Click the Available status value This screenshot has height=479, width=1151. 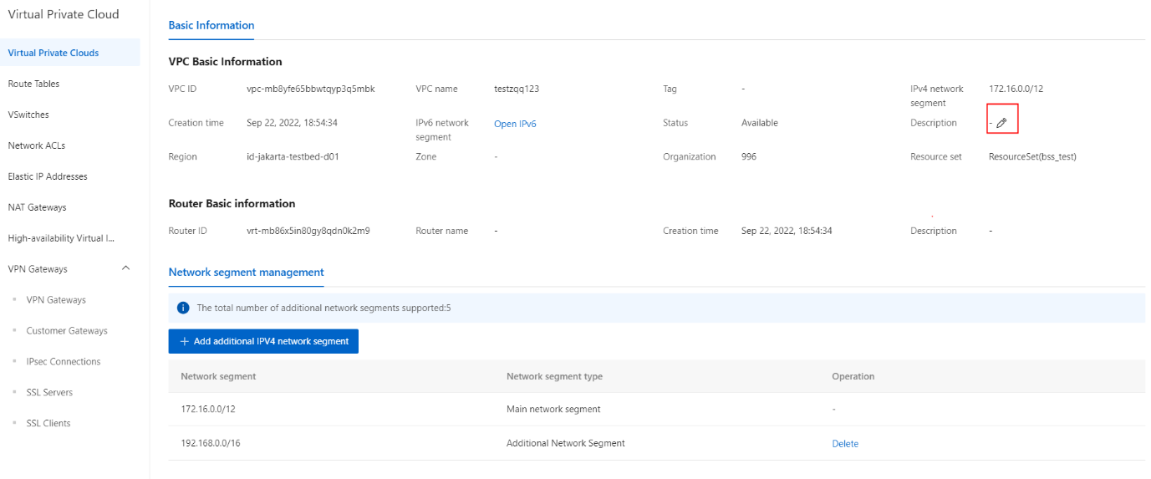[760, 123]
